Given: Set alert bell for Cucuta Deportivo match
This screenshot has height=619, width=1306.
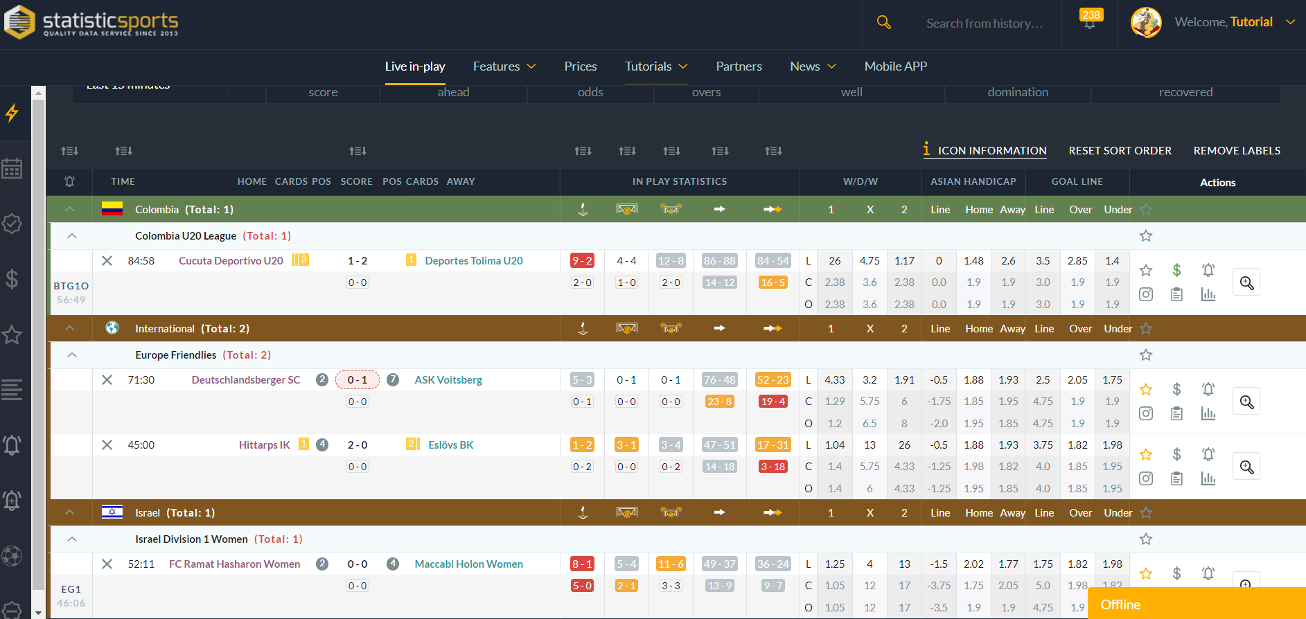Looking at the screenshot, I should point(1208,270).
